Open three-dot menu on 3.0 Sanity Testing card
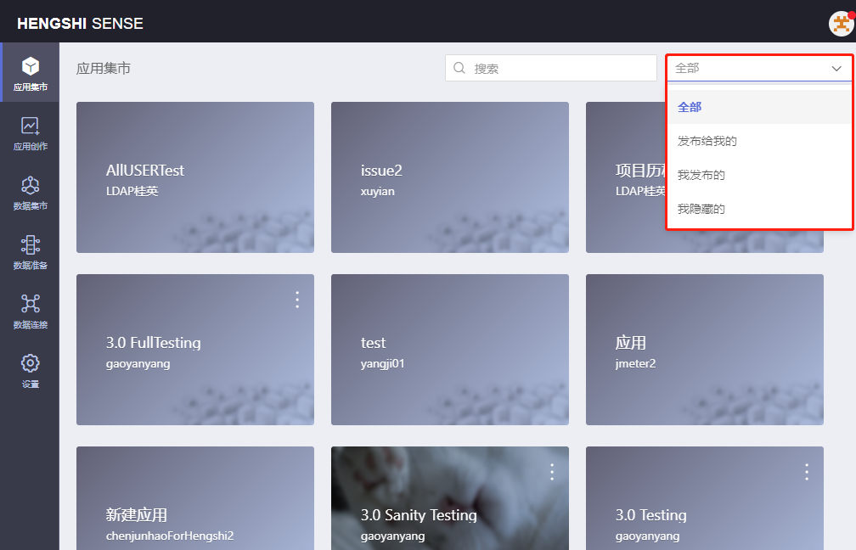Screen dimensions: 856x550 pyautogui.click(x=552, y=472)
